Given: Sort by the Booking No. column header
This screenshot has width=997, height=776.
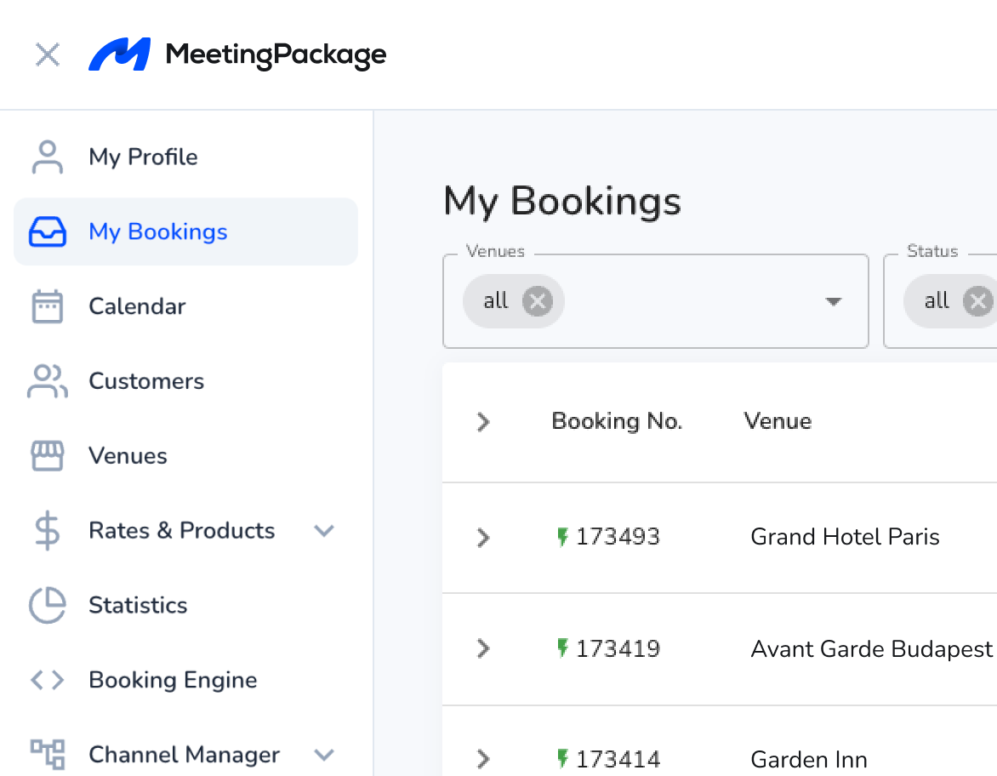Looking at the screenshot, I should 617,421.
